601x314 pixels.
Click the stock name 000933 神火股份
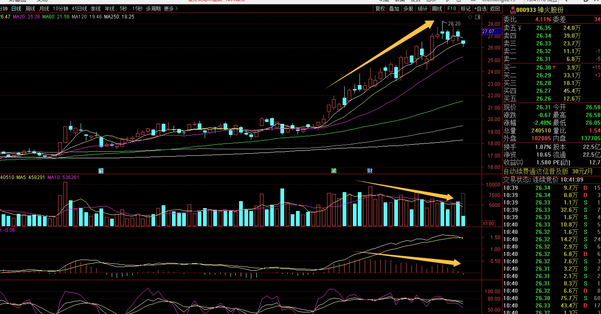540,10
